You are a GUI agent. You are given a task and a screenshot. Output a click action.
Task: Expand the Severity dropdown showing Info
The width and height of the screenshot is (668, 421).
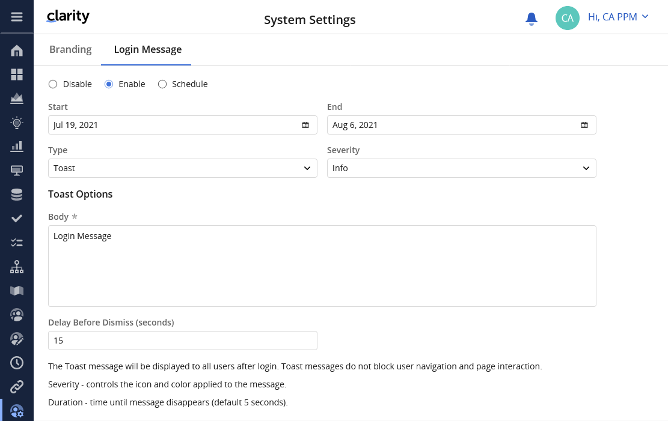(x=461, y=168)
